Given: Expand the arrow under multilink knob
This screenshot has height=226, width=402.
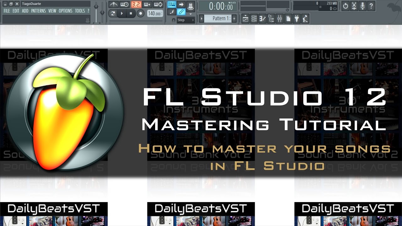Looking at the screenshot, I should (190, 14).
